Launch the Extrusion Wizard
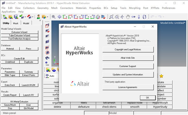This screenshot has height=115, width=188. (19, 32)
